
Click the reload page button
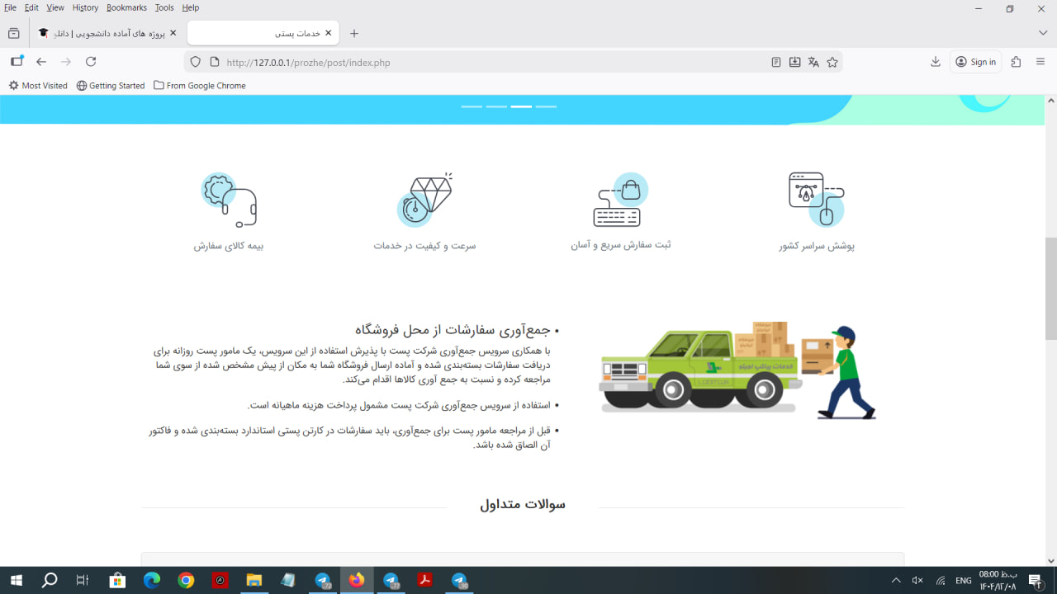[x=91, y=62]
